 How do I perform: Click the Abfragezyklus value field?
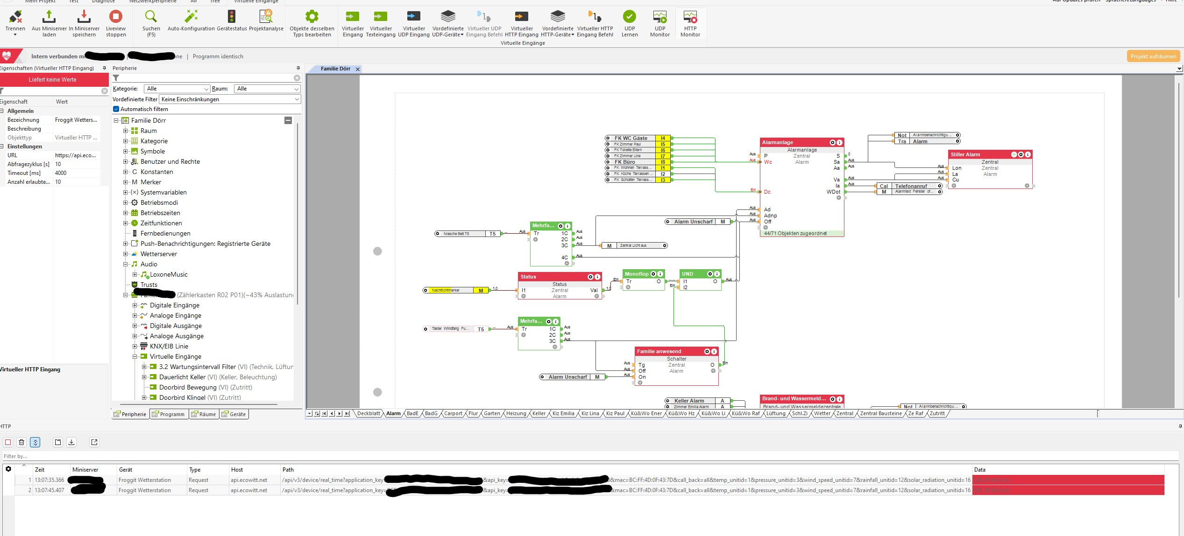click(x=77, y=164)
